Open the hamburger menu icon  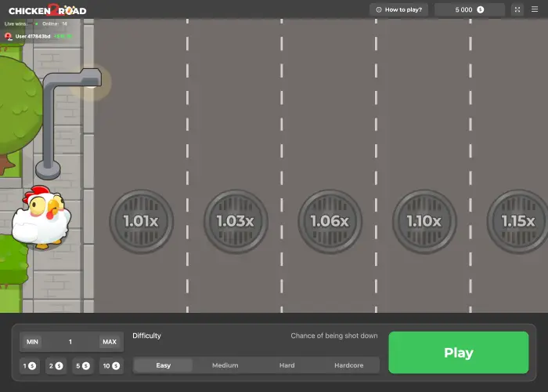coord(535,9)
